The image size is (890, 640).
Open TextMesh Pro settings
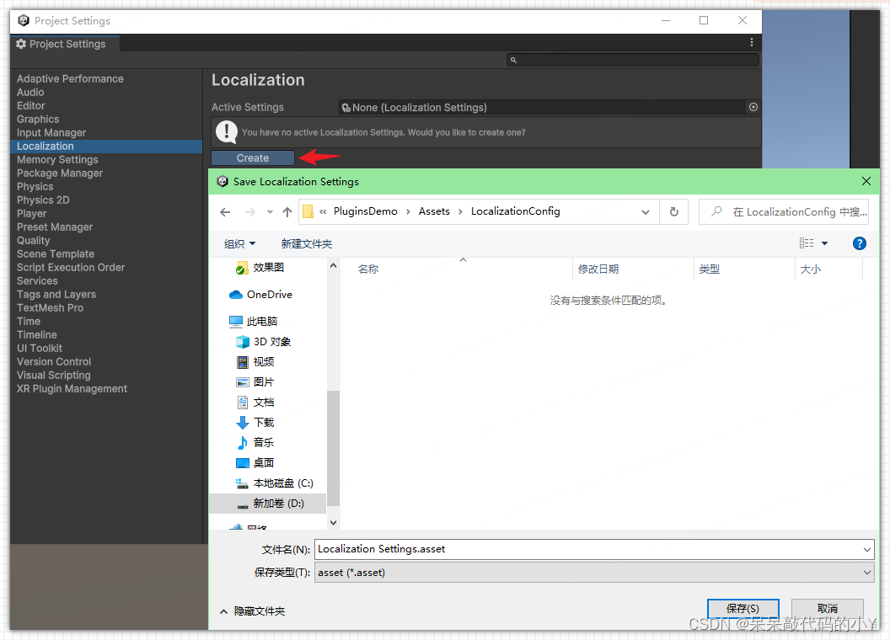click(x=50, y=308)
